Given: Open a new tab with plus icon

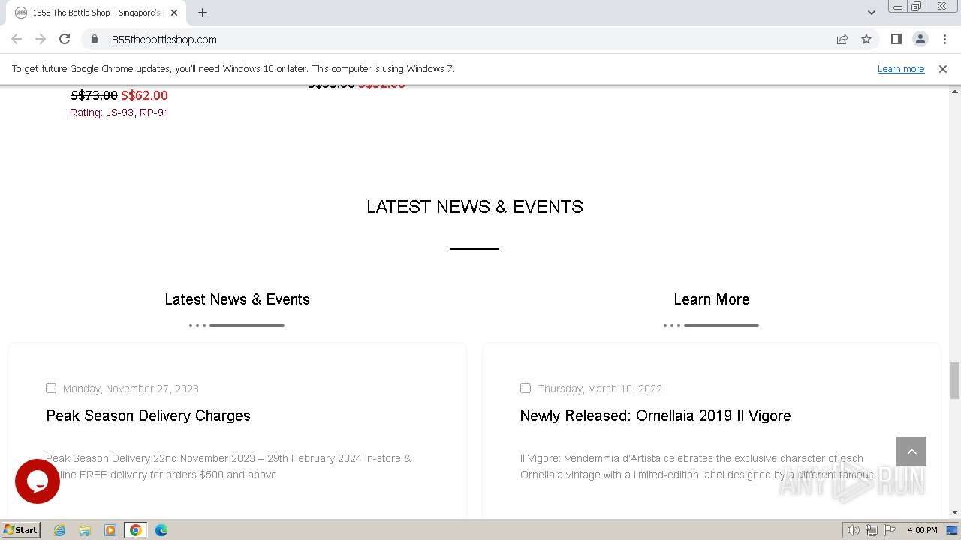Looking at the screenshot, I should pos(203,13).
